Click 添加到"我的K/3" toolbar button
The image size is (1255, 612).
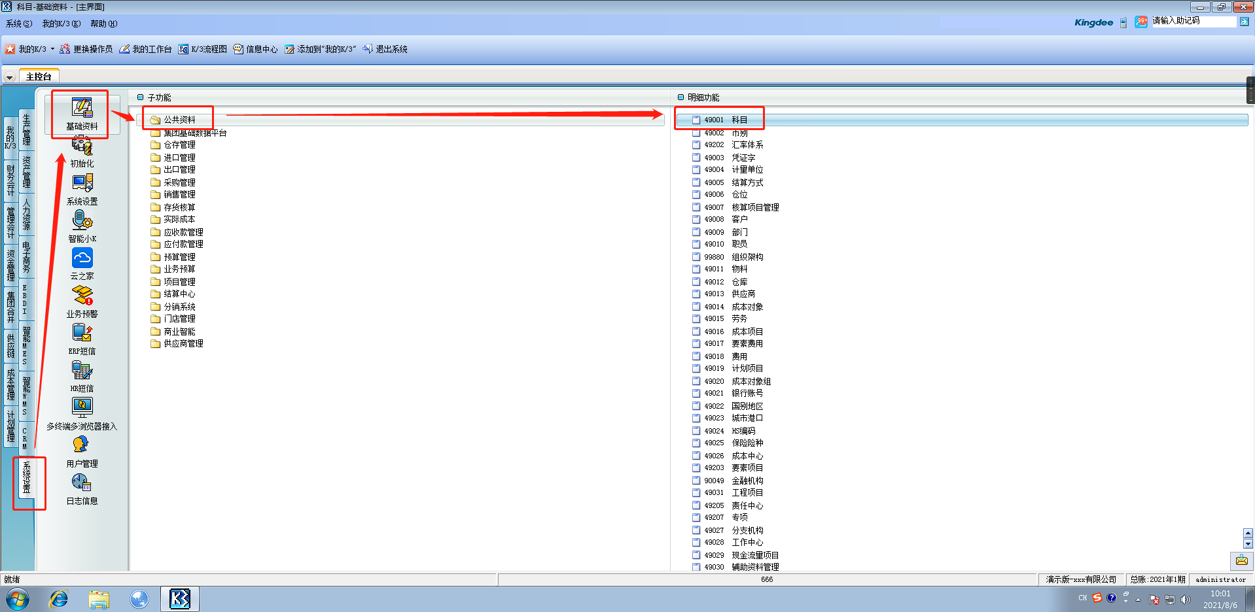(x=321, y=49)
